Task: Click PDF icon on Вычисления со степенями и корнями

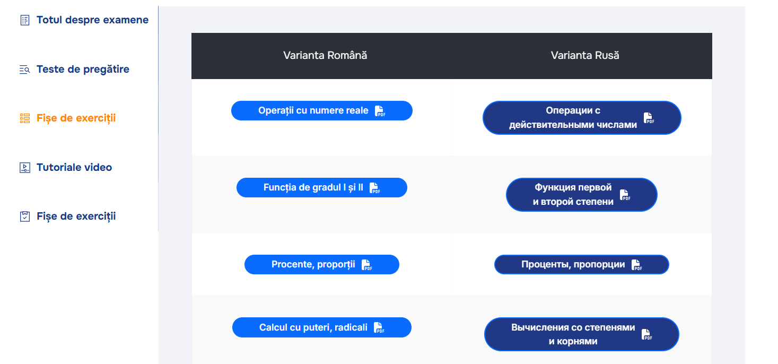Action: point(646,334)
